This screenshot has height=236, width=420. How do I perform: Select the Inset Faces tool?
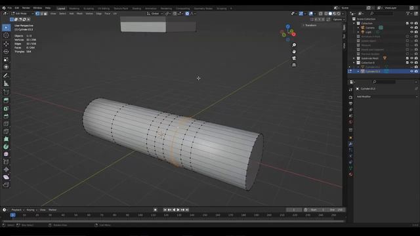(x=6, y=108)
